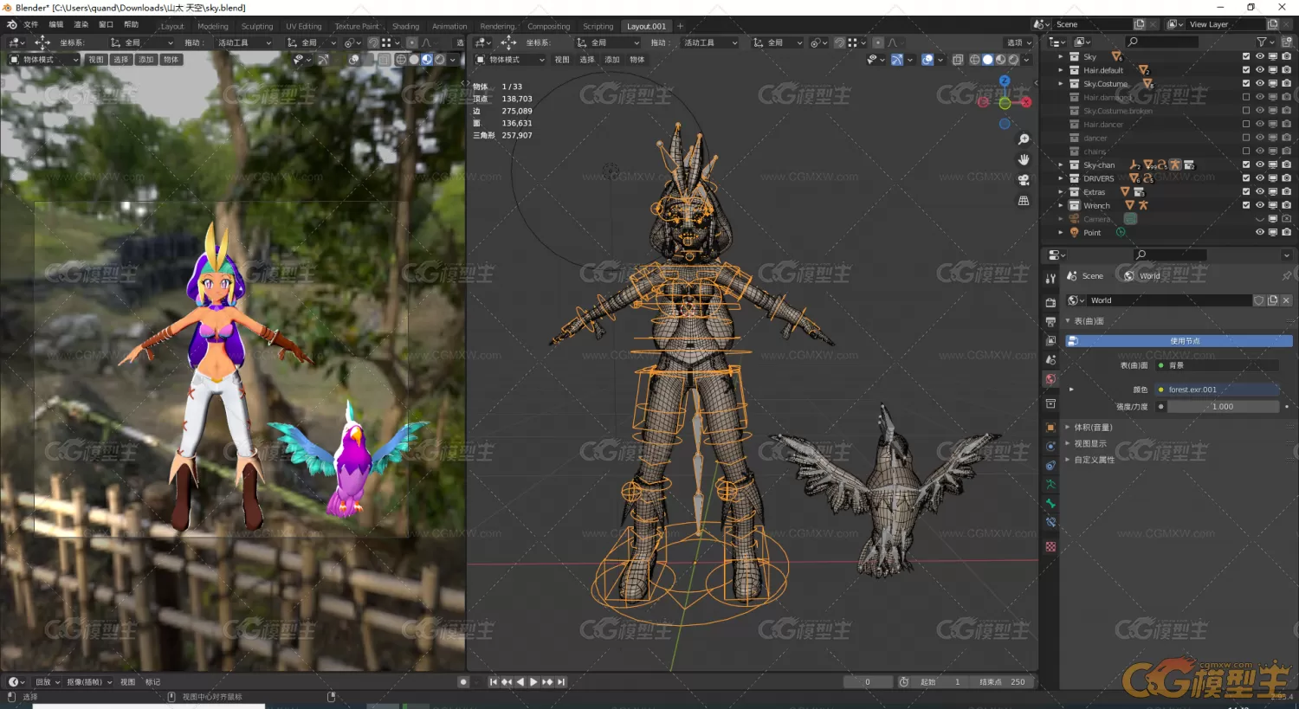Toggle monitor icon for DRIVERS collection

(1273, 178)
